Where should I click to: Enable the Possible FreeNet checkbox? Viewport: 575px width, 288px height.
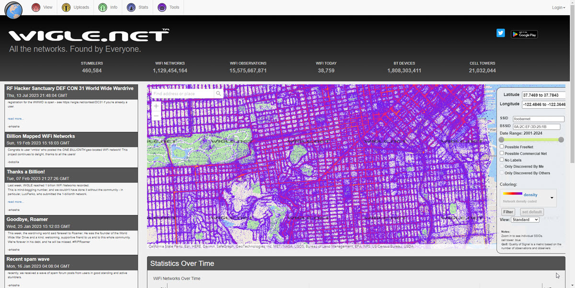coord(502,147)
